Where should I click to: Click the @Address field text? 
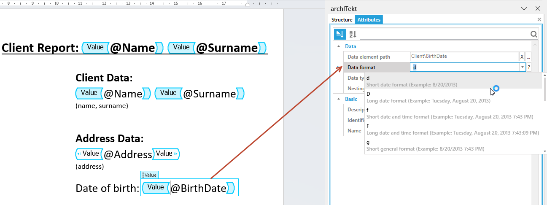click(128, 155)
